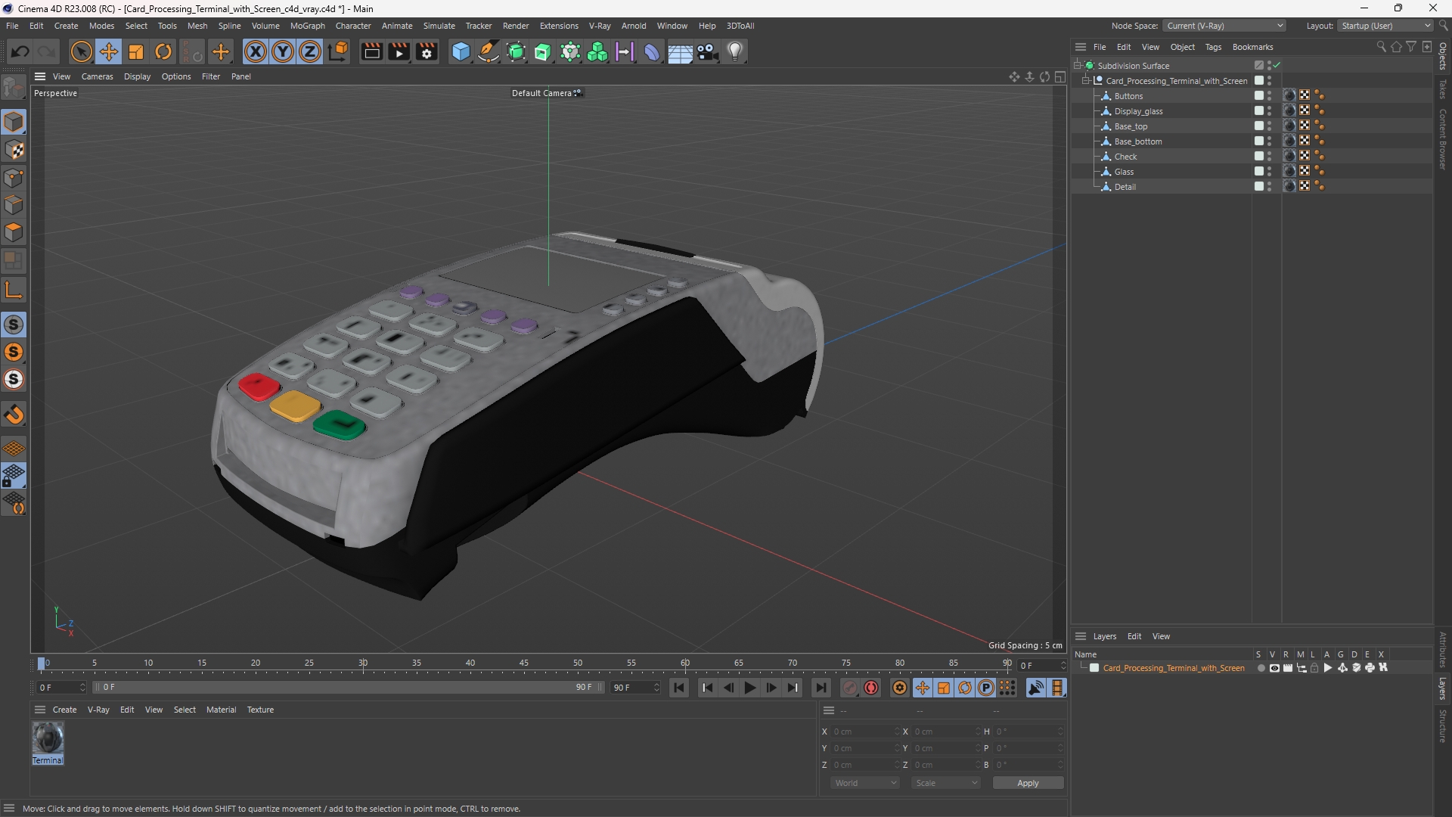The image size is (1452, 817).
Task: Click the frame range preview slider bar
Action: (x=348, y=688)
